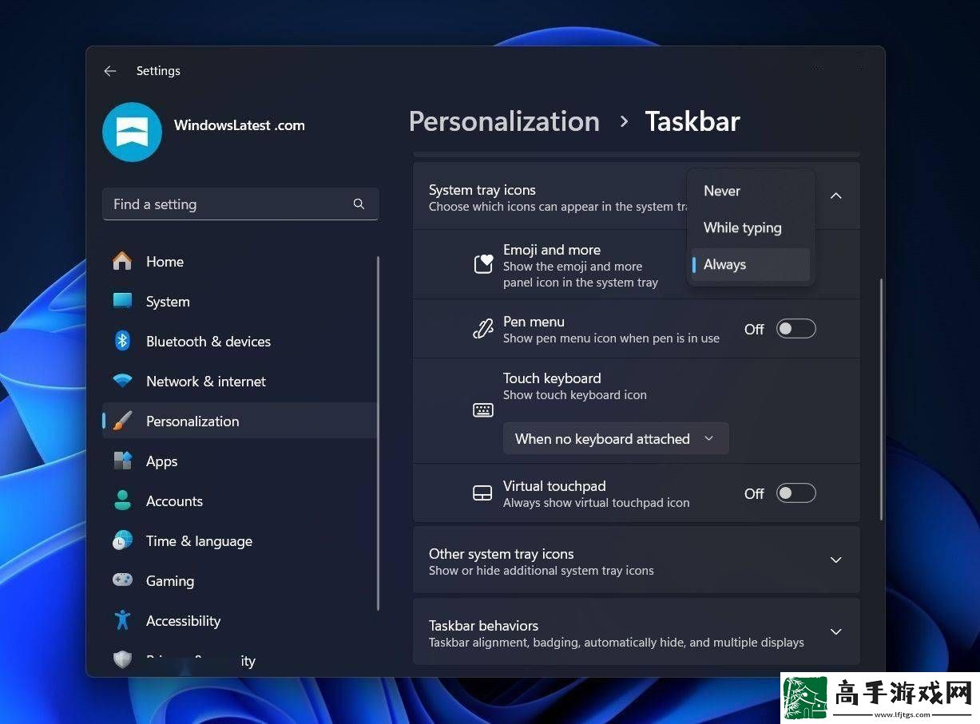Viewport: 980px width, 724px height.
Task: Click the Find a setting search field
Action: pyautogui.click(x=240, y=204)
